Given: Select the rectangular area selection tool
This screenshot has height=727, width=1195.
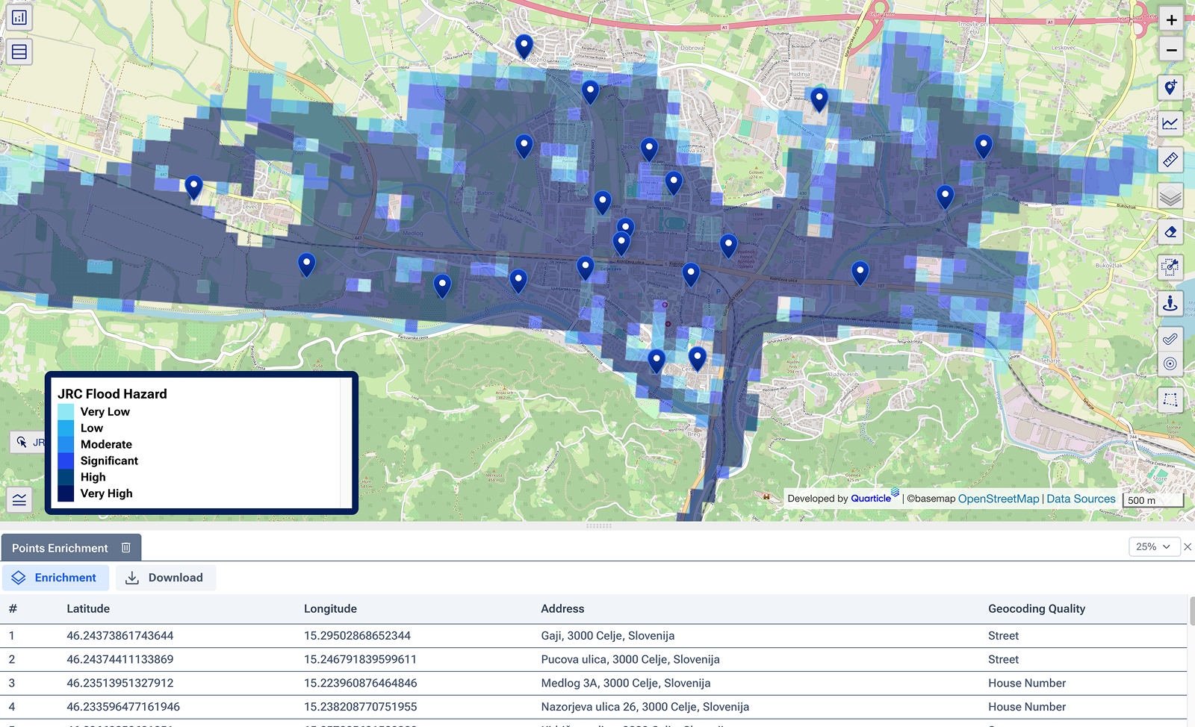Looking at the screenshot, I should (1170, 401).
